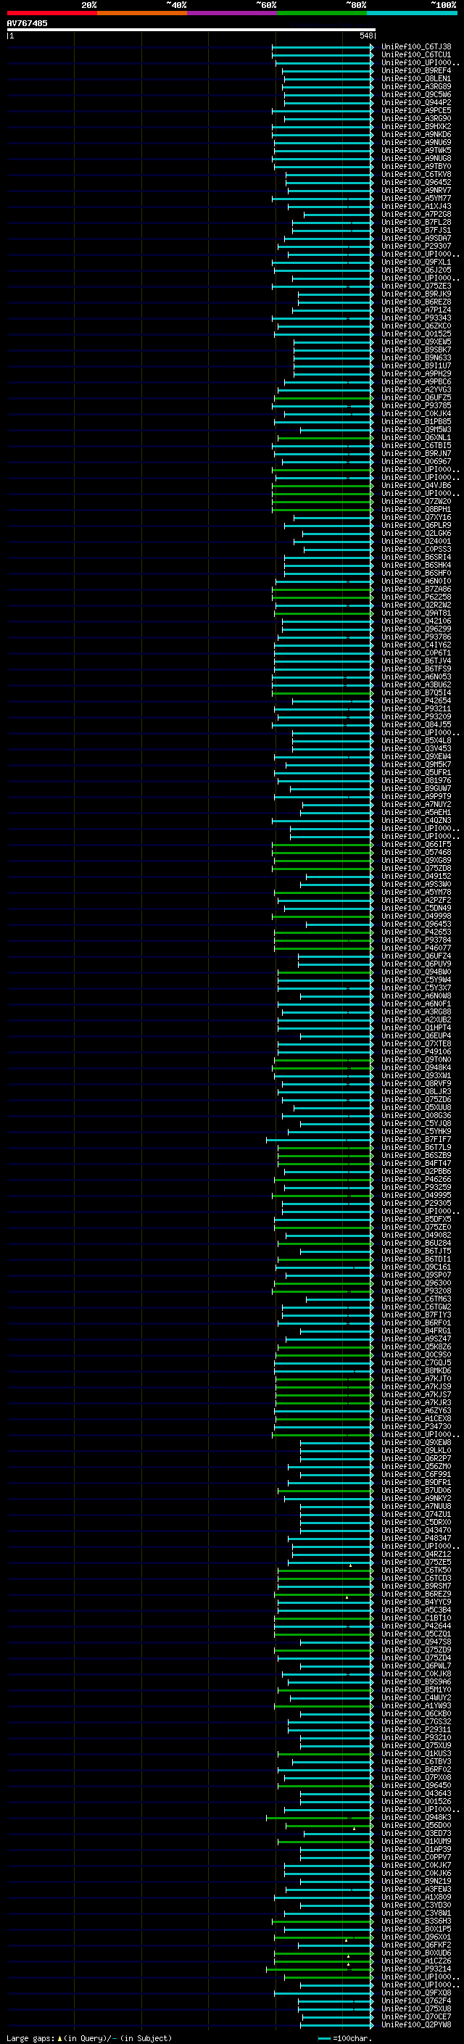464x2044 pixels.
Task: Select the UniRef100_B6REZ9 label
Action: (x=416, y=1594)
